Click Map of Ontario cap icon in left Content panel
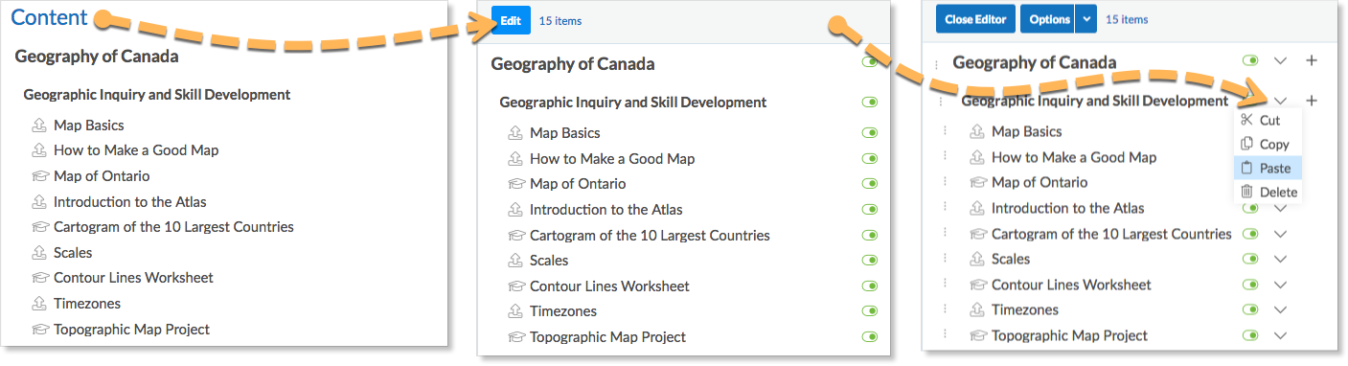Screen dimensions: 1348x366 pyautogui.click(x=39, y=176)
